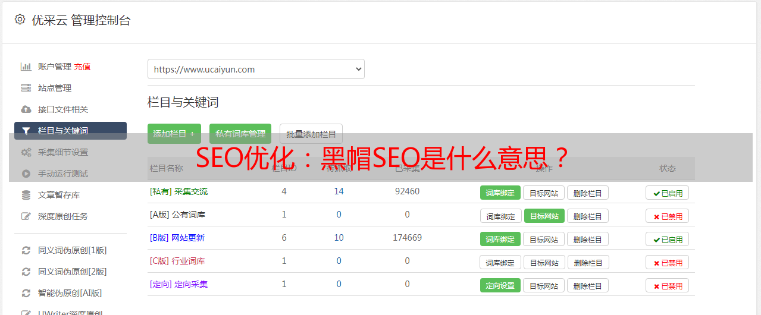761x315 pixels.
Task: Toggle 已禁用 status for 行业词库
Action: pyautogui.click(x=668, y=262)
